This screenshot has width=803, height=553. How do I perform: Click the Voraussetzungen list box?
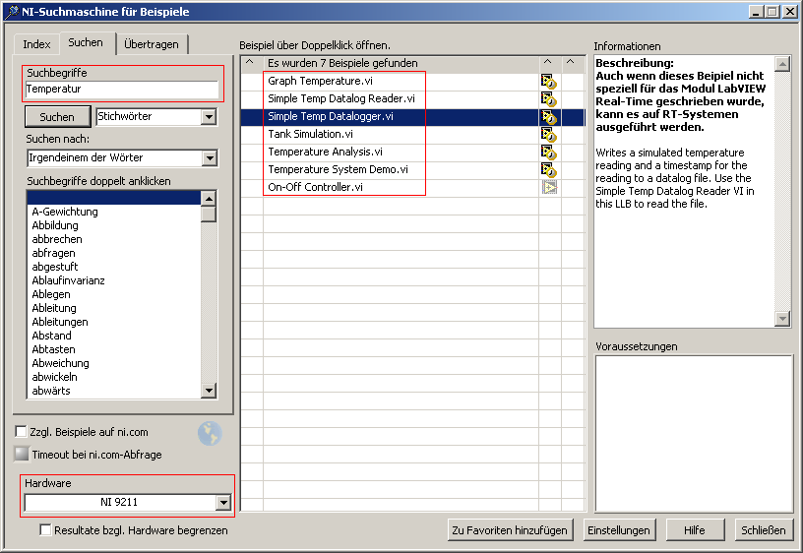pos(694,433)
